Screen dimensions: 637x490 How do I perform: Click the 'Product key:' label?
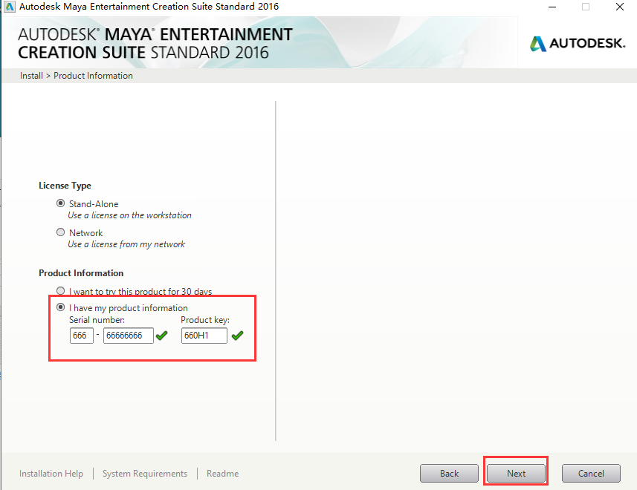[205, 320]
